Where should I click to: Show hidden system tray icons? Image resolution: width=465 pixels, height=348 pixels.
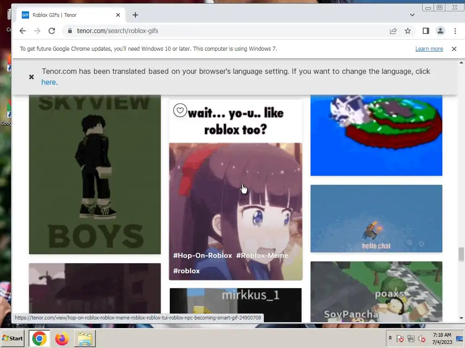[390, 338]
